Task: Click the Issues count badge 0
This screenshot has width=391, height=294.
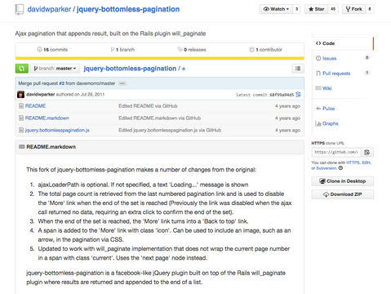Action: pyautogui.click(x=367, y=58)
